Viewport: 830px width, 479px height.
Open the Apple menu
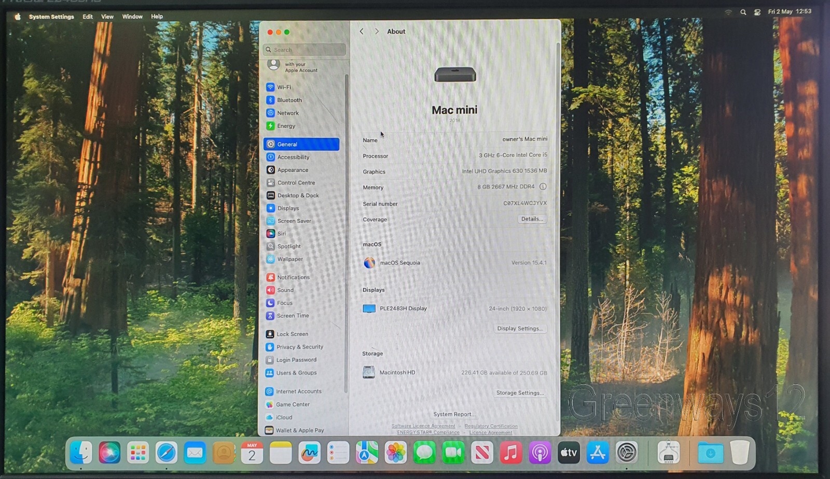[17, 17]
